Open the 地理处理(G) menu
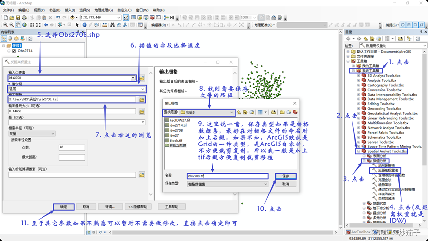Viewport: 428px width, 241px height. coord(104,10)
